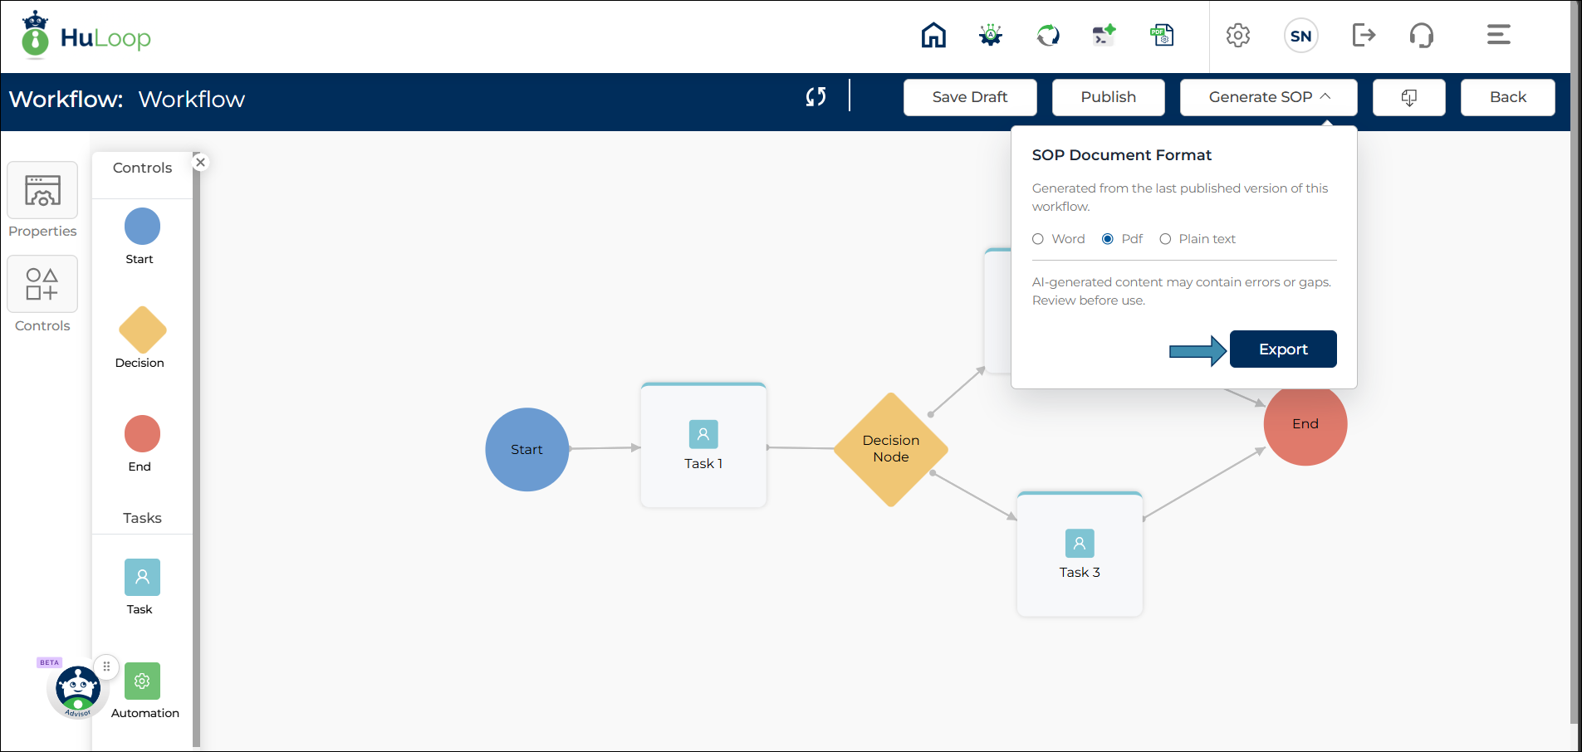Select the Word format radio button
The width and height of the screenshot is (1582, 752).
click(1038, 239)
